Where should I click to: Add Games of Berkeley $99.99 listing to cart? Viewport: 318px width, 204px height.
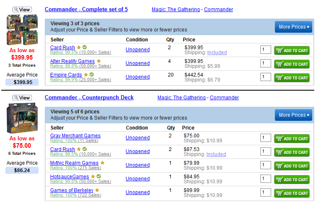[x=292, y=193]
